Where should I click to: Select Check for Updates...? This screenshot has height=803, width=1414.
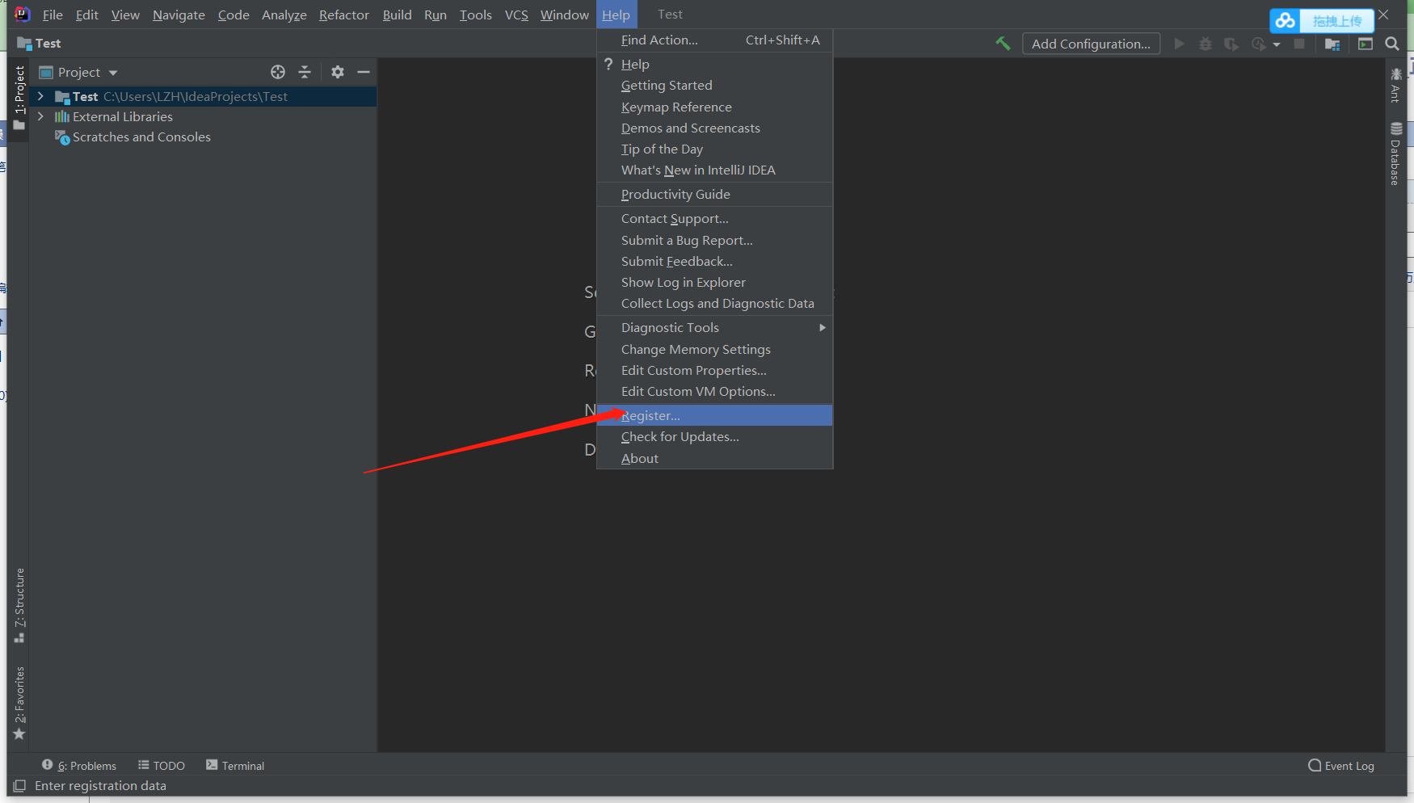(714, 436)
